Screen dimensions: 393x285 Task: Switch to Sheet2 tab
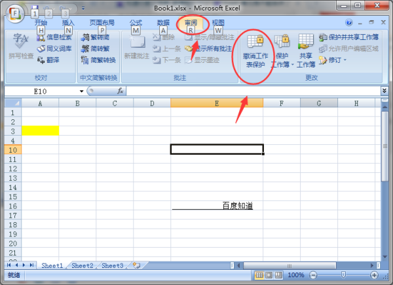click(x=83, y=265)
